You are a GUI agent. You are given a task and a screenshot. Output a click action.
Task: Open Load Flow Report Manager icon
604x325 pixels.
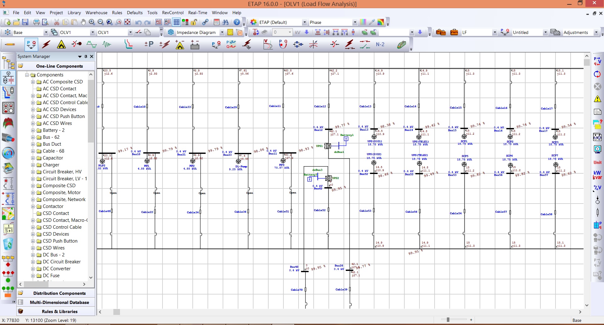coord(597,112)
